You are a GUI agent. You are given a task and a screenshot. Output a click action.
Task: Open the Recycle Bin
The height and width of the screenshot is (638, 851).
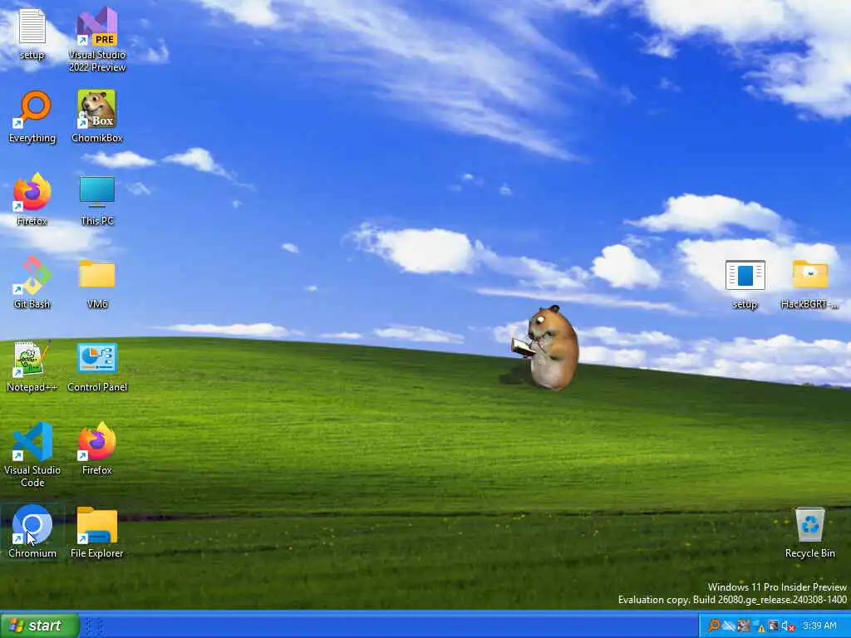tap(809, 532)
